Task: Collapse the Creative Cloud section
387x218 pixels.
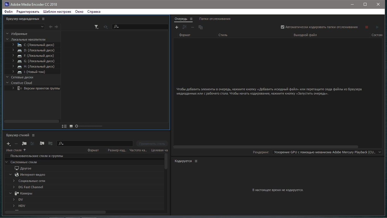Action: click(x=7, y=83)
